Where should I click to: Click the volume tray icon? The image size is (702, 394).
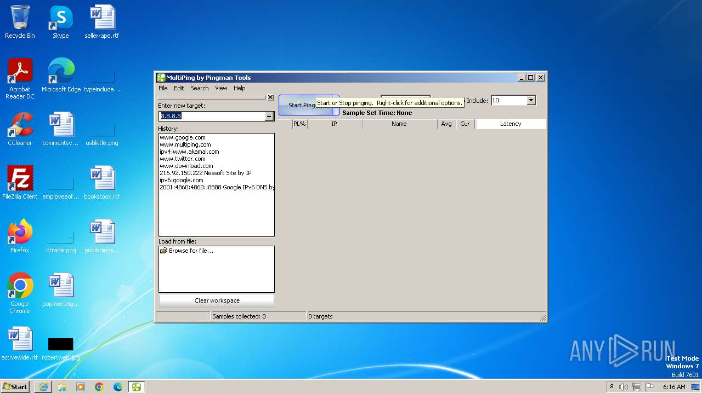[x=624, y=387]
